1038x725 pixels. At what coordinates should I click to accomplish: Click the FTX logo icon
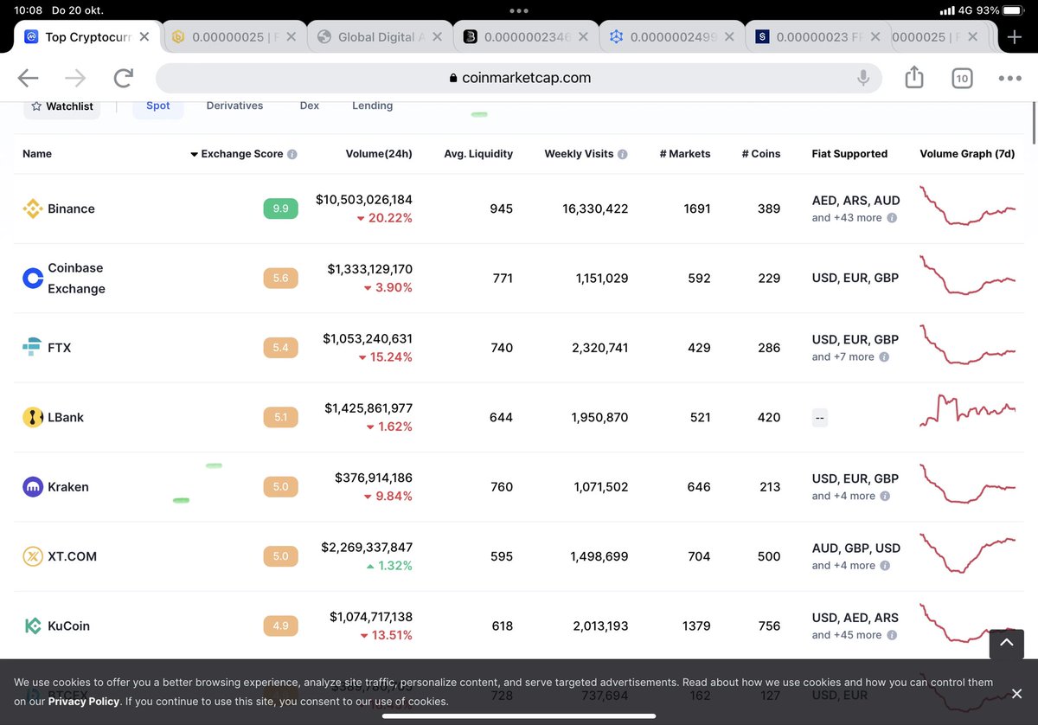[33, 348]
